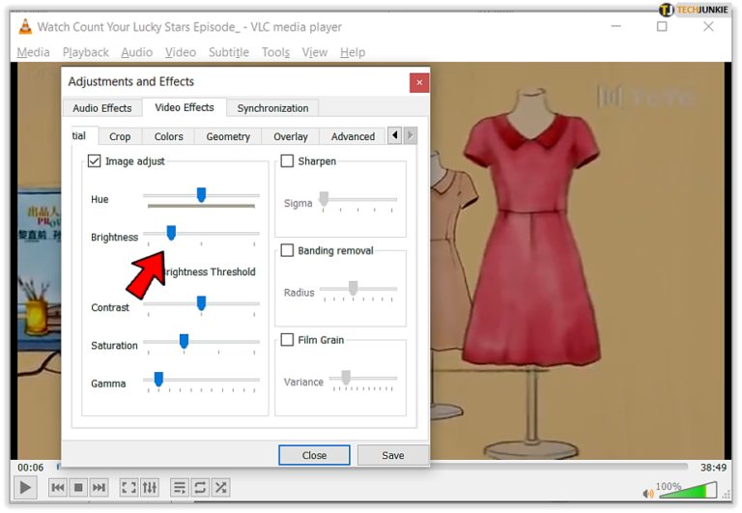The width and height of the screenshot is (742, 513).
Task: Open the Advanced sub-tab
Action: coord(353,137)
